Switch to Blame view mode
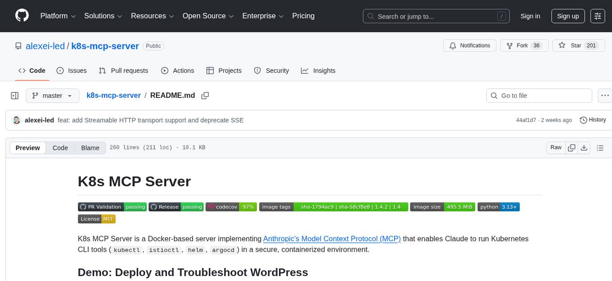Screen dimensions: 612x281 (90, 148)
